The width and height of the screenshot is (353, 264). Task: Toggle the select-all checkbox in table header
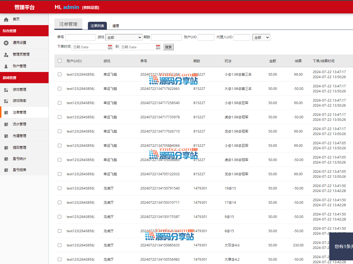(x=59, y=61)
